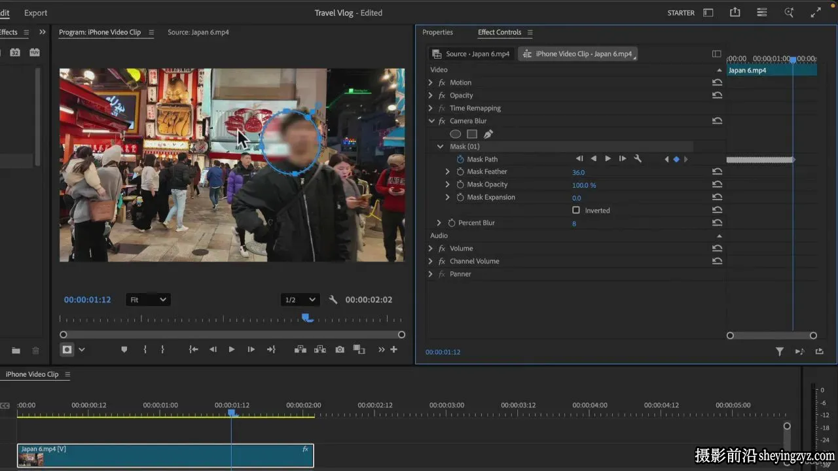Viewport: 838px width, 471px height.
Task: Expand the Motion effect properties
Action: point(430,82)
